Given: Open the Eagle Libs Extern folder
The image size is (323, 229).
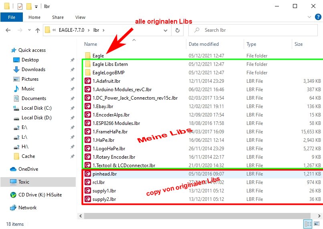Looking at the screenshot, I should click(x=110, y=64).
